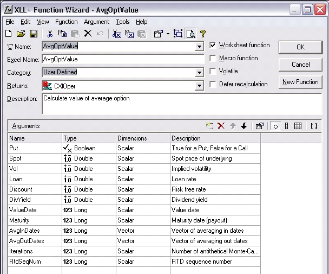Select vector dimension icon

tap(286, 126)
